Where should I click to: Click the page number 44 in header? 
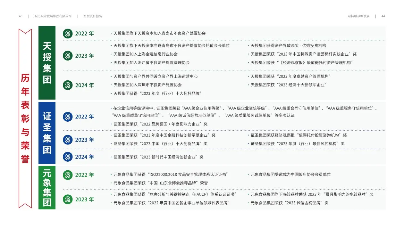pyautogui.click(x=383, y=16)
